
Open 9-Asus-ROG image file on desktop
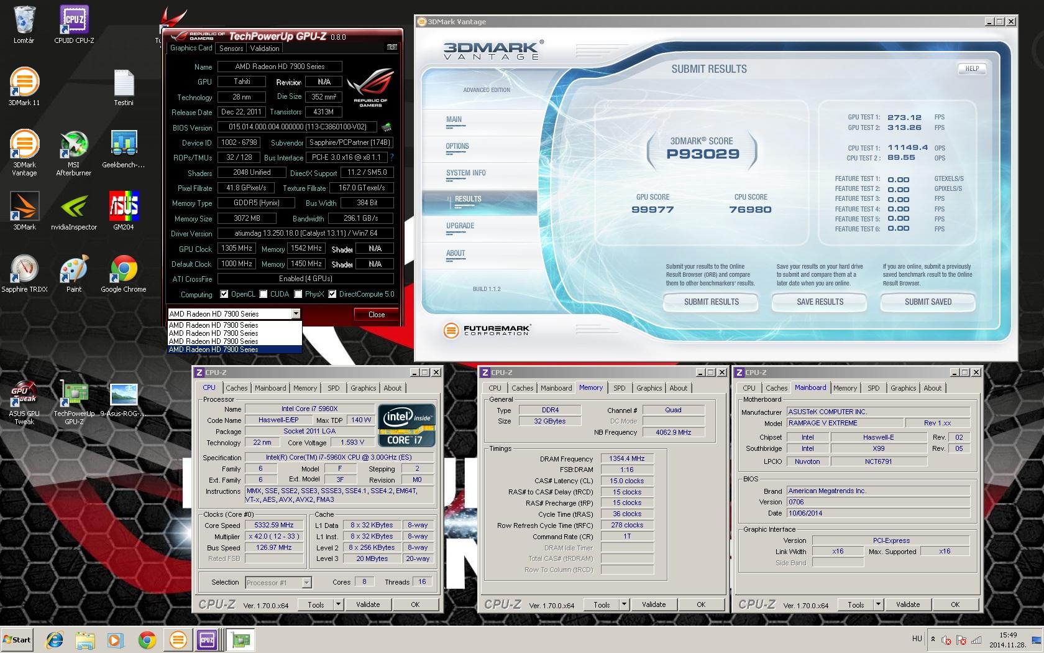124,398
